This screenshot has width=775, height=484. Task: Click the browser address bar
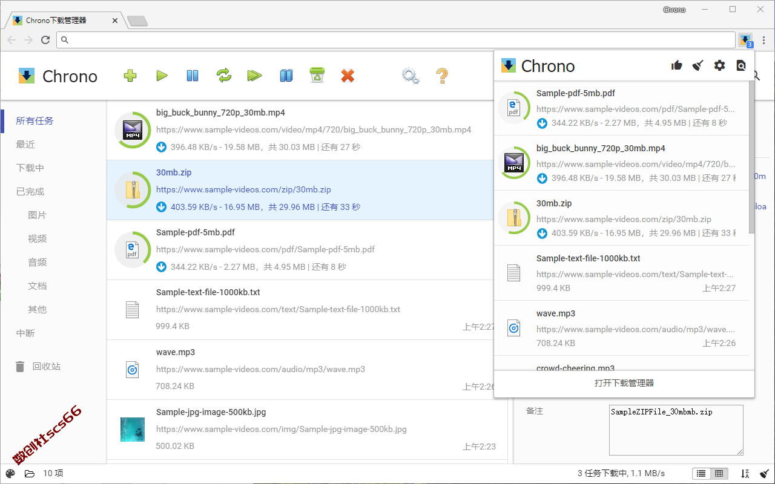click(396, 40)
